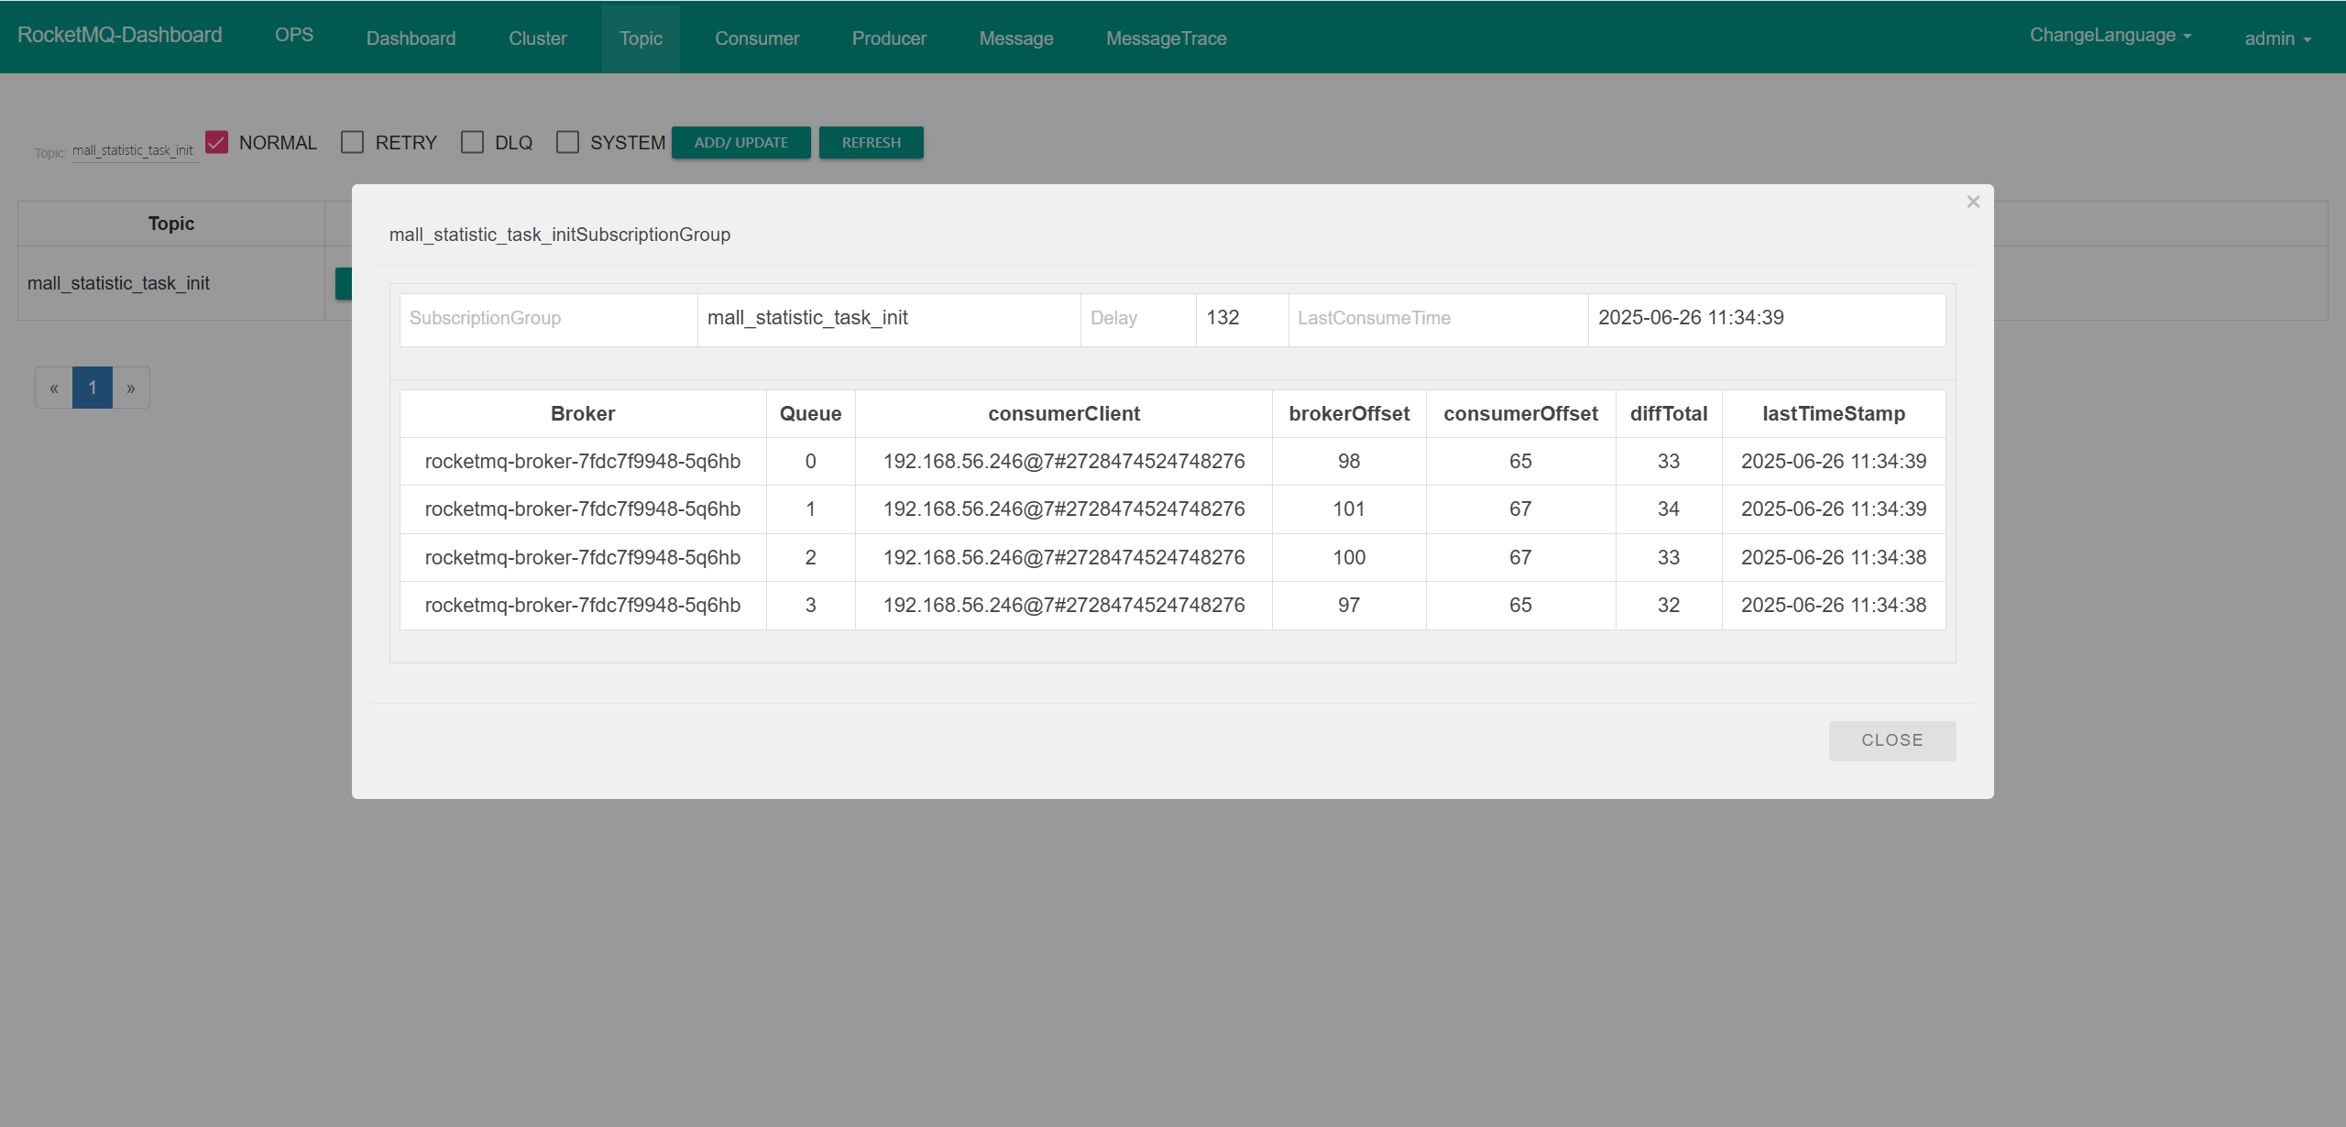This screenshot has height=1127, width=2346.
Task: Go to next page with » arrow
Action: 131,388
